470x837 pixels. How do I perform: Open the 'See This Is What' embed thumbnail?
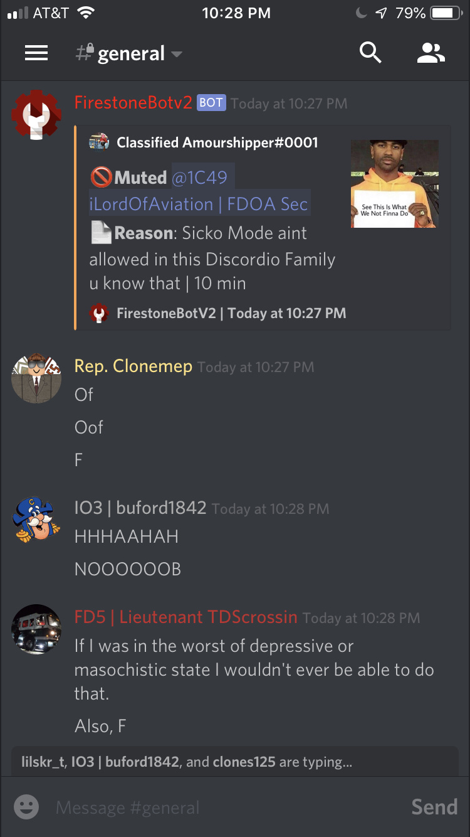395,184
